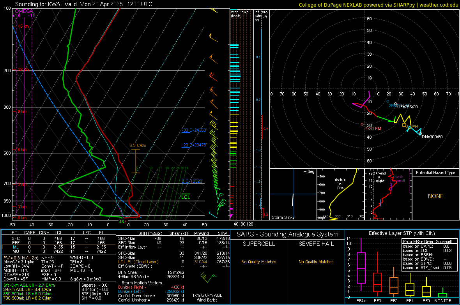460x305 pixels.
Task: Click the orange square mean-wind marker on hodograph
Action: click(x=404, y=125)
